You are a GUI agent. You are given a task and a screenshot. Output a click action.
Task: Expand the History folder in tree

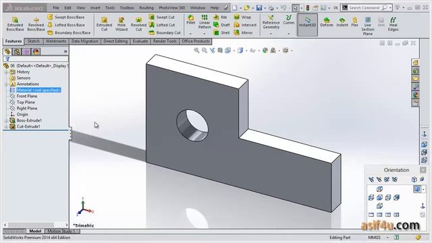tap(6, 72)
